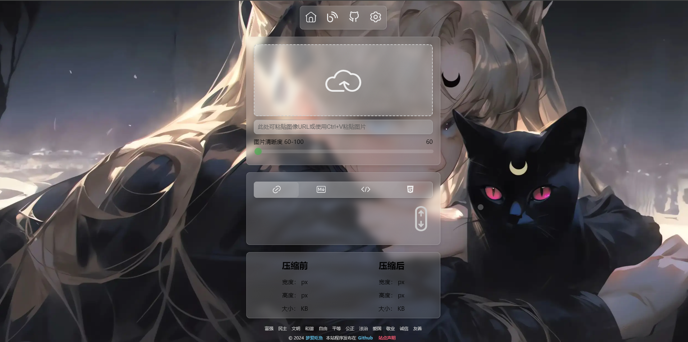Open the GitHub cat icon
Viewport: 688px width, 342px height.
click(354, 17)
